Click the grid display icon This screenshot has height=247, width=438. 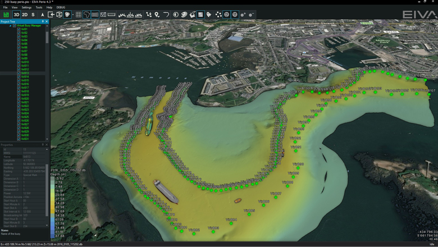click(x=79, y=15)
